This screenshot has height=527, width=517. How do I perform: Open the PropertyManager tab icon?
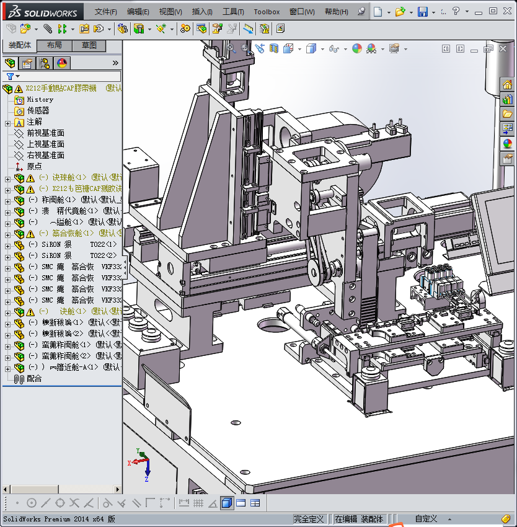point(27,63)
